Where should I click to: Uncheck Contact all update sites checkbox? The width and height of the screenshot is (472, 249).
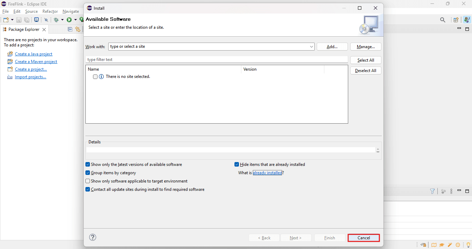pos(88,189)
